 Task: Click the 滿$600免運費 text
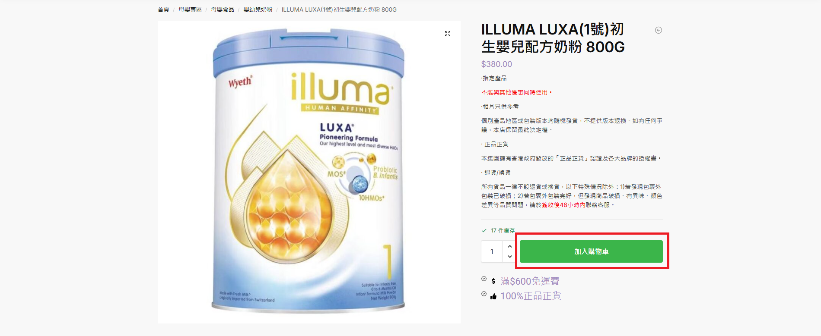coord(530,281)
